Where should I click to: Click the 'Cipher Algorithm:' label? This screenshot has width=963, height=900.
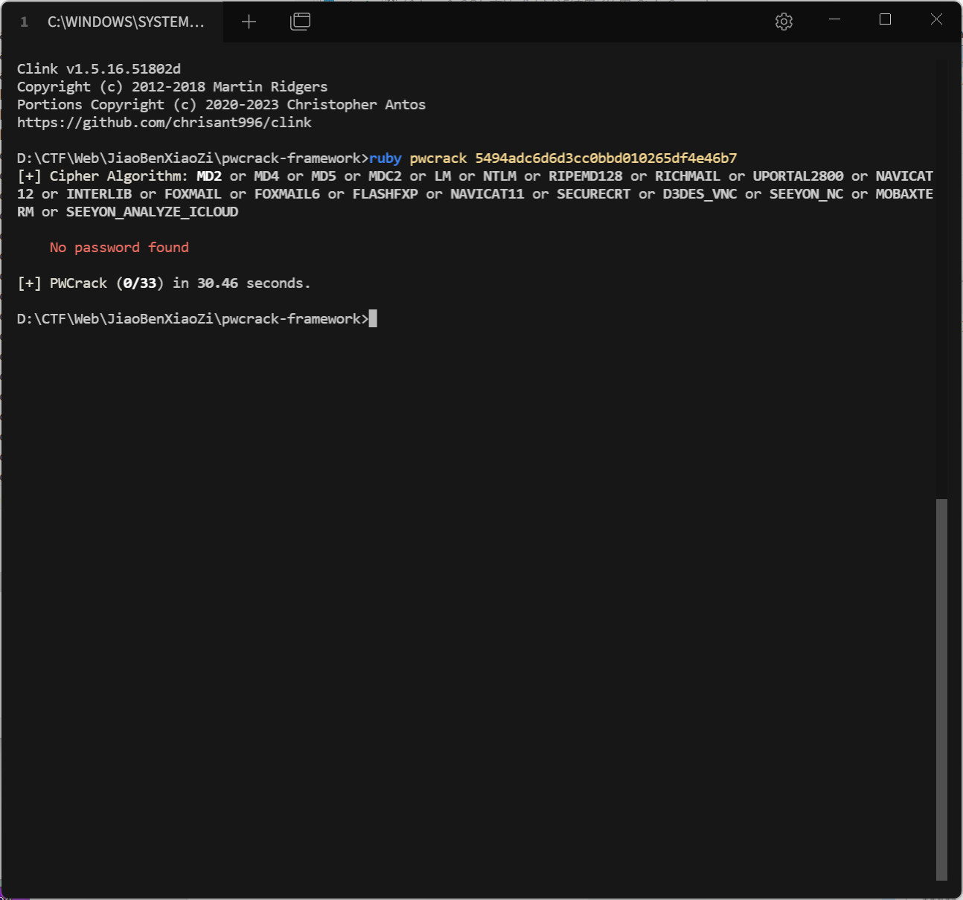[x=118, y=176]
